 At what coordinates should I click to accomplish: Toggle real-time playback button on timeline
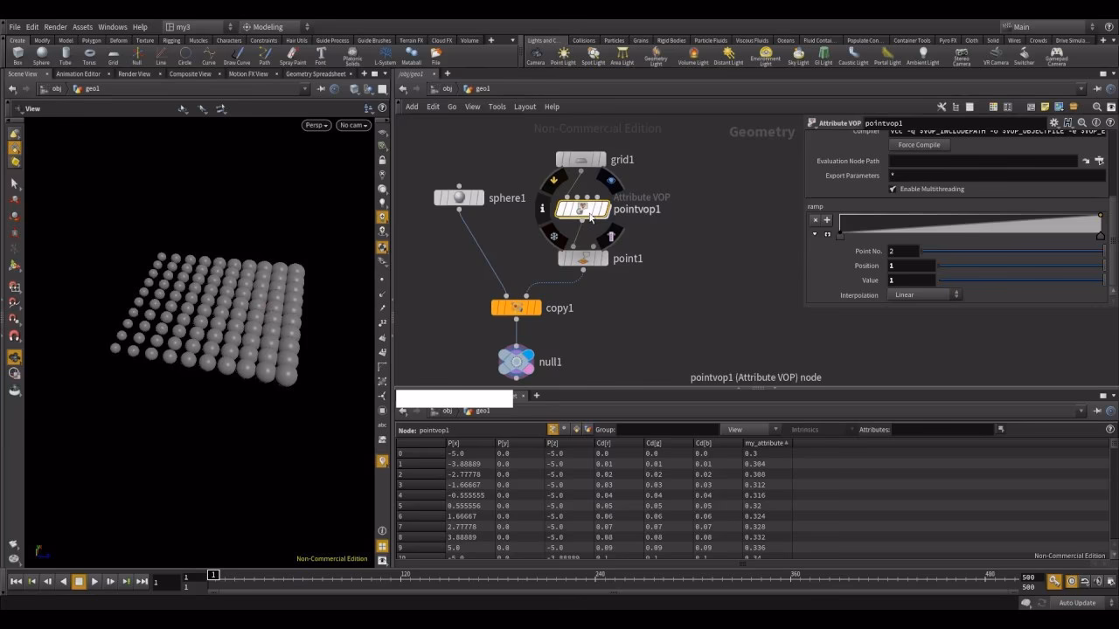pyautogui.click(x=1072, y=581)
